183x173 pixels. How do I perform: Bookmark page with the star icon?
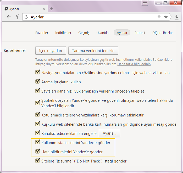point(166,17)
